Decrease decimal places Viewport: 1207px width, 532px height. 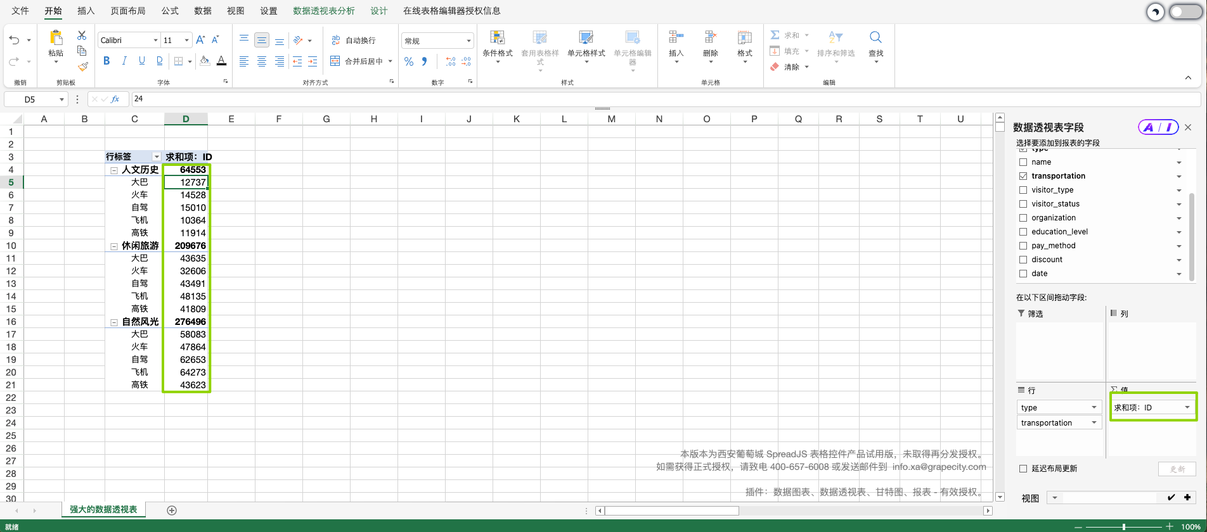coord(467,61)
